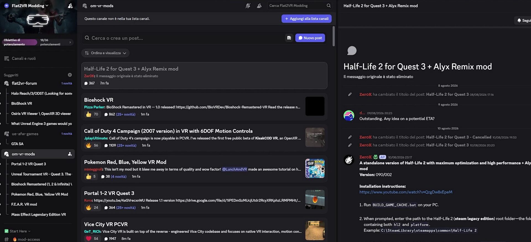Open the flat2vr-forum channel in sidebar
This screenshot has width=531, height=242.
(x=38, y=83)
